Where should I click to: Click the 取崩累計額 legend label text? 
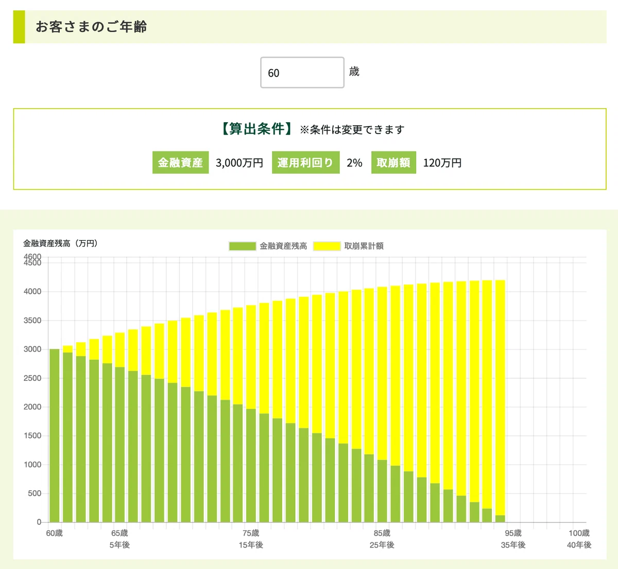(364, 246)
